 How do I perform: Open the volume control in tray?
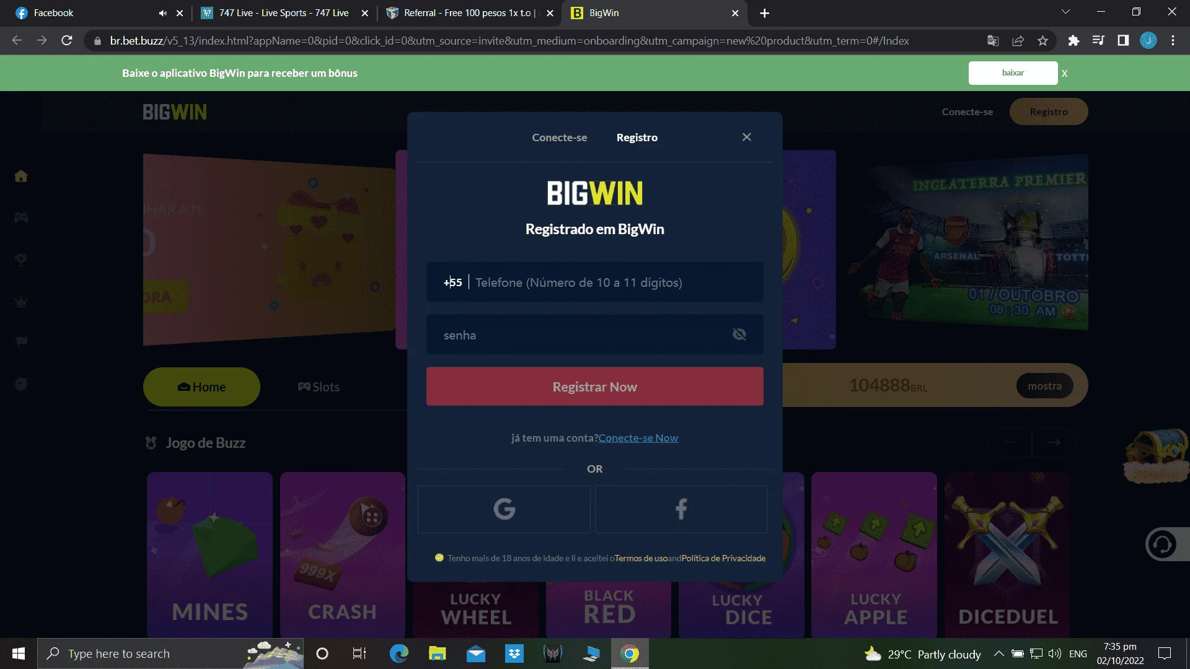[x=1054, y=654]
